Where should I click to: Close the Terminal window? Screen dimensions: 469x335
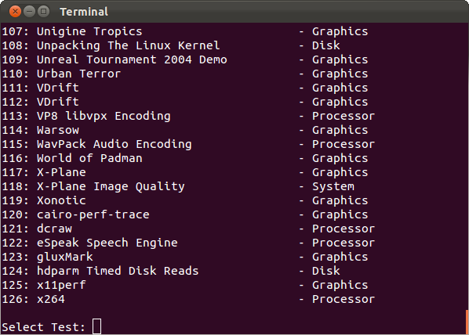[x=15, y=11]
